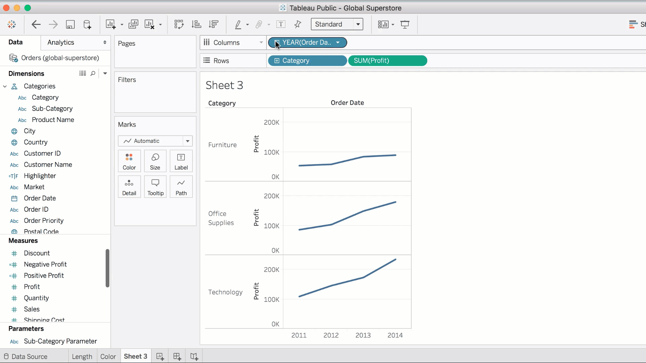Viewport: 646px width, 363px height.
Task: Click the Measures pane scrollbar
Action: coord(107,268)
